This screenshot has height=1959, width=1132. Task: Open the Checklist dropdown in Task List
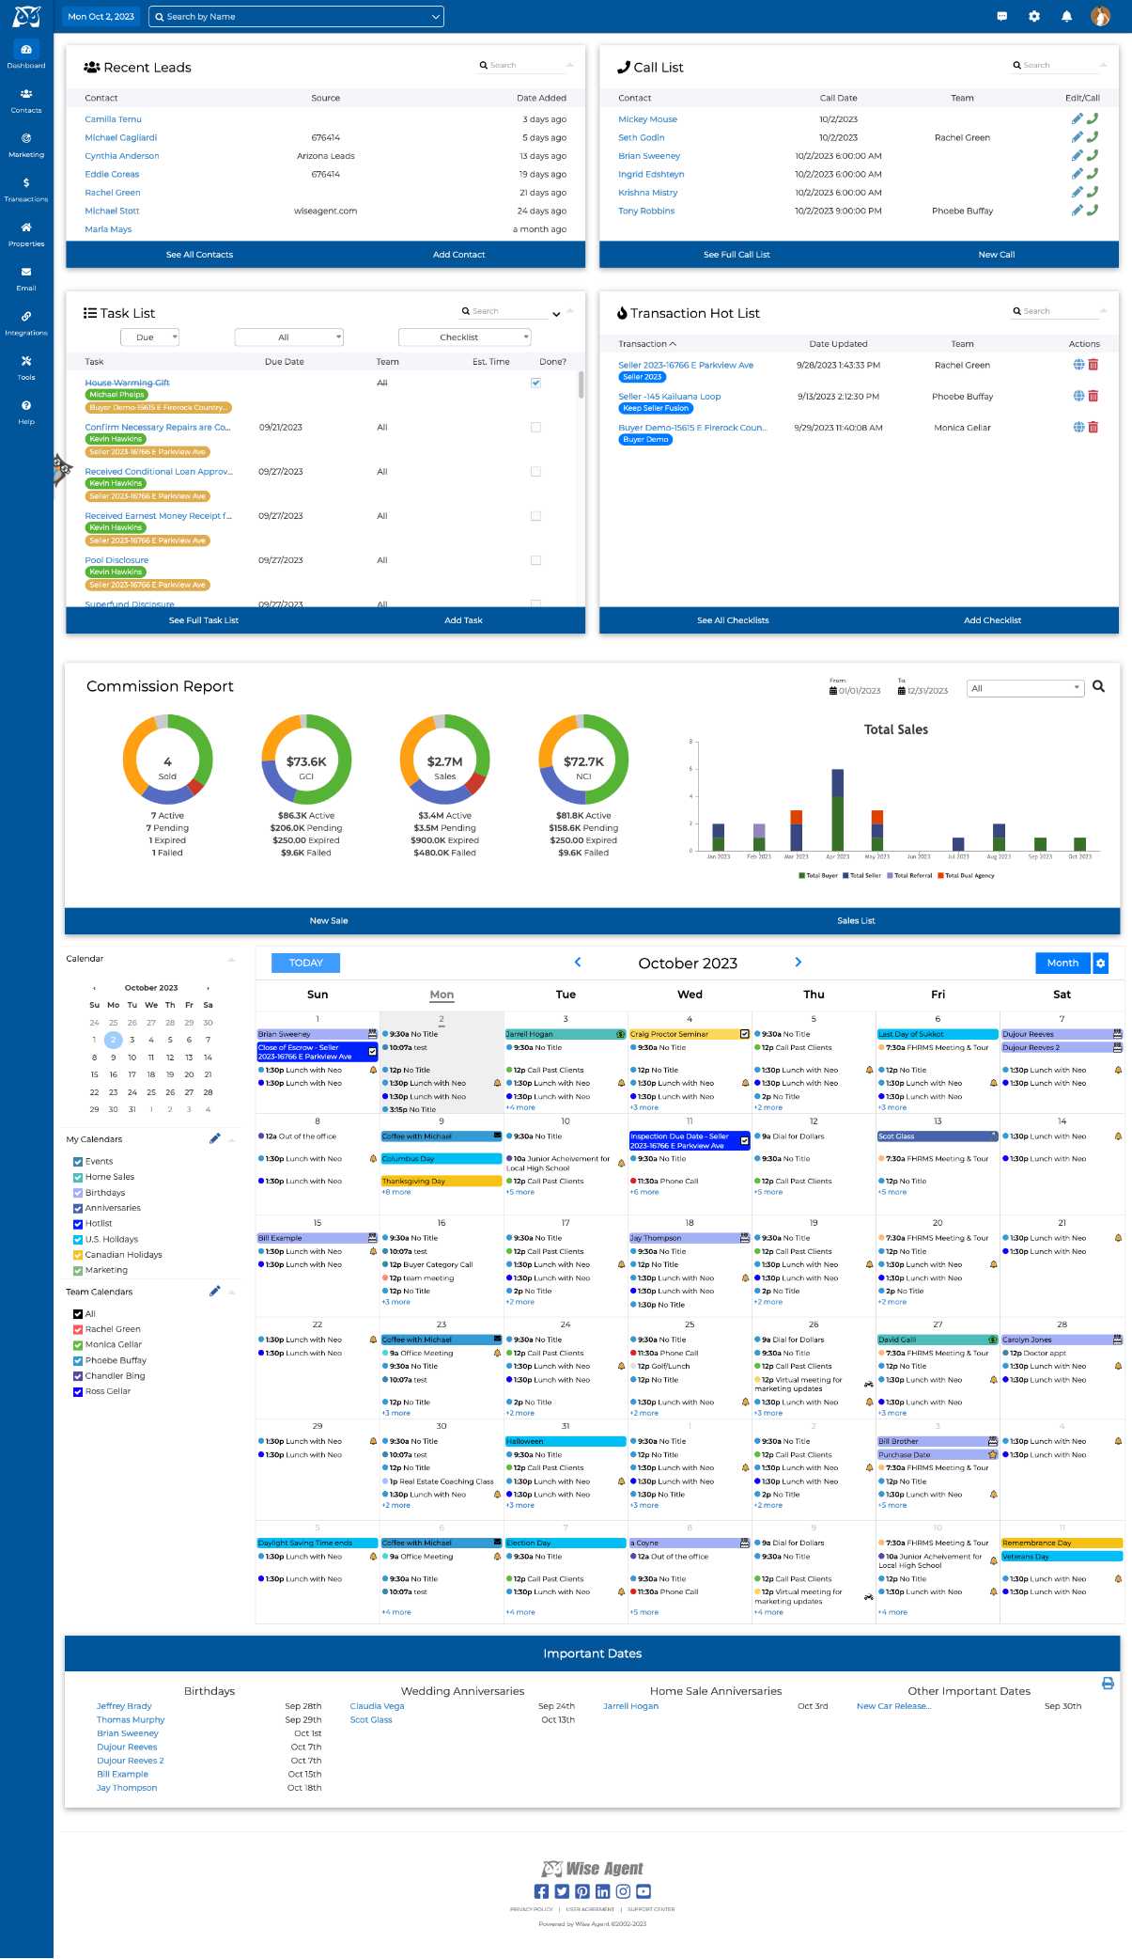(465, 337)
